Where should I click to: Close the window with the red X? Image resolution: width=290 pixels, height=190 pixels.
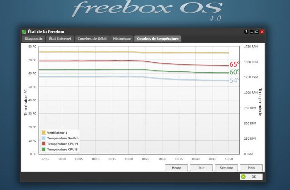(x=262, y=32)
